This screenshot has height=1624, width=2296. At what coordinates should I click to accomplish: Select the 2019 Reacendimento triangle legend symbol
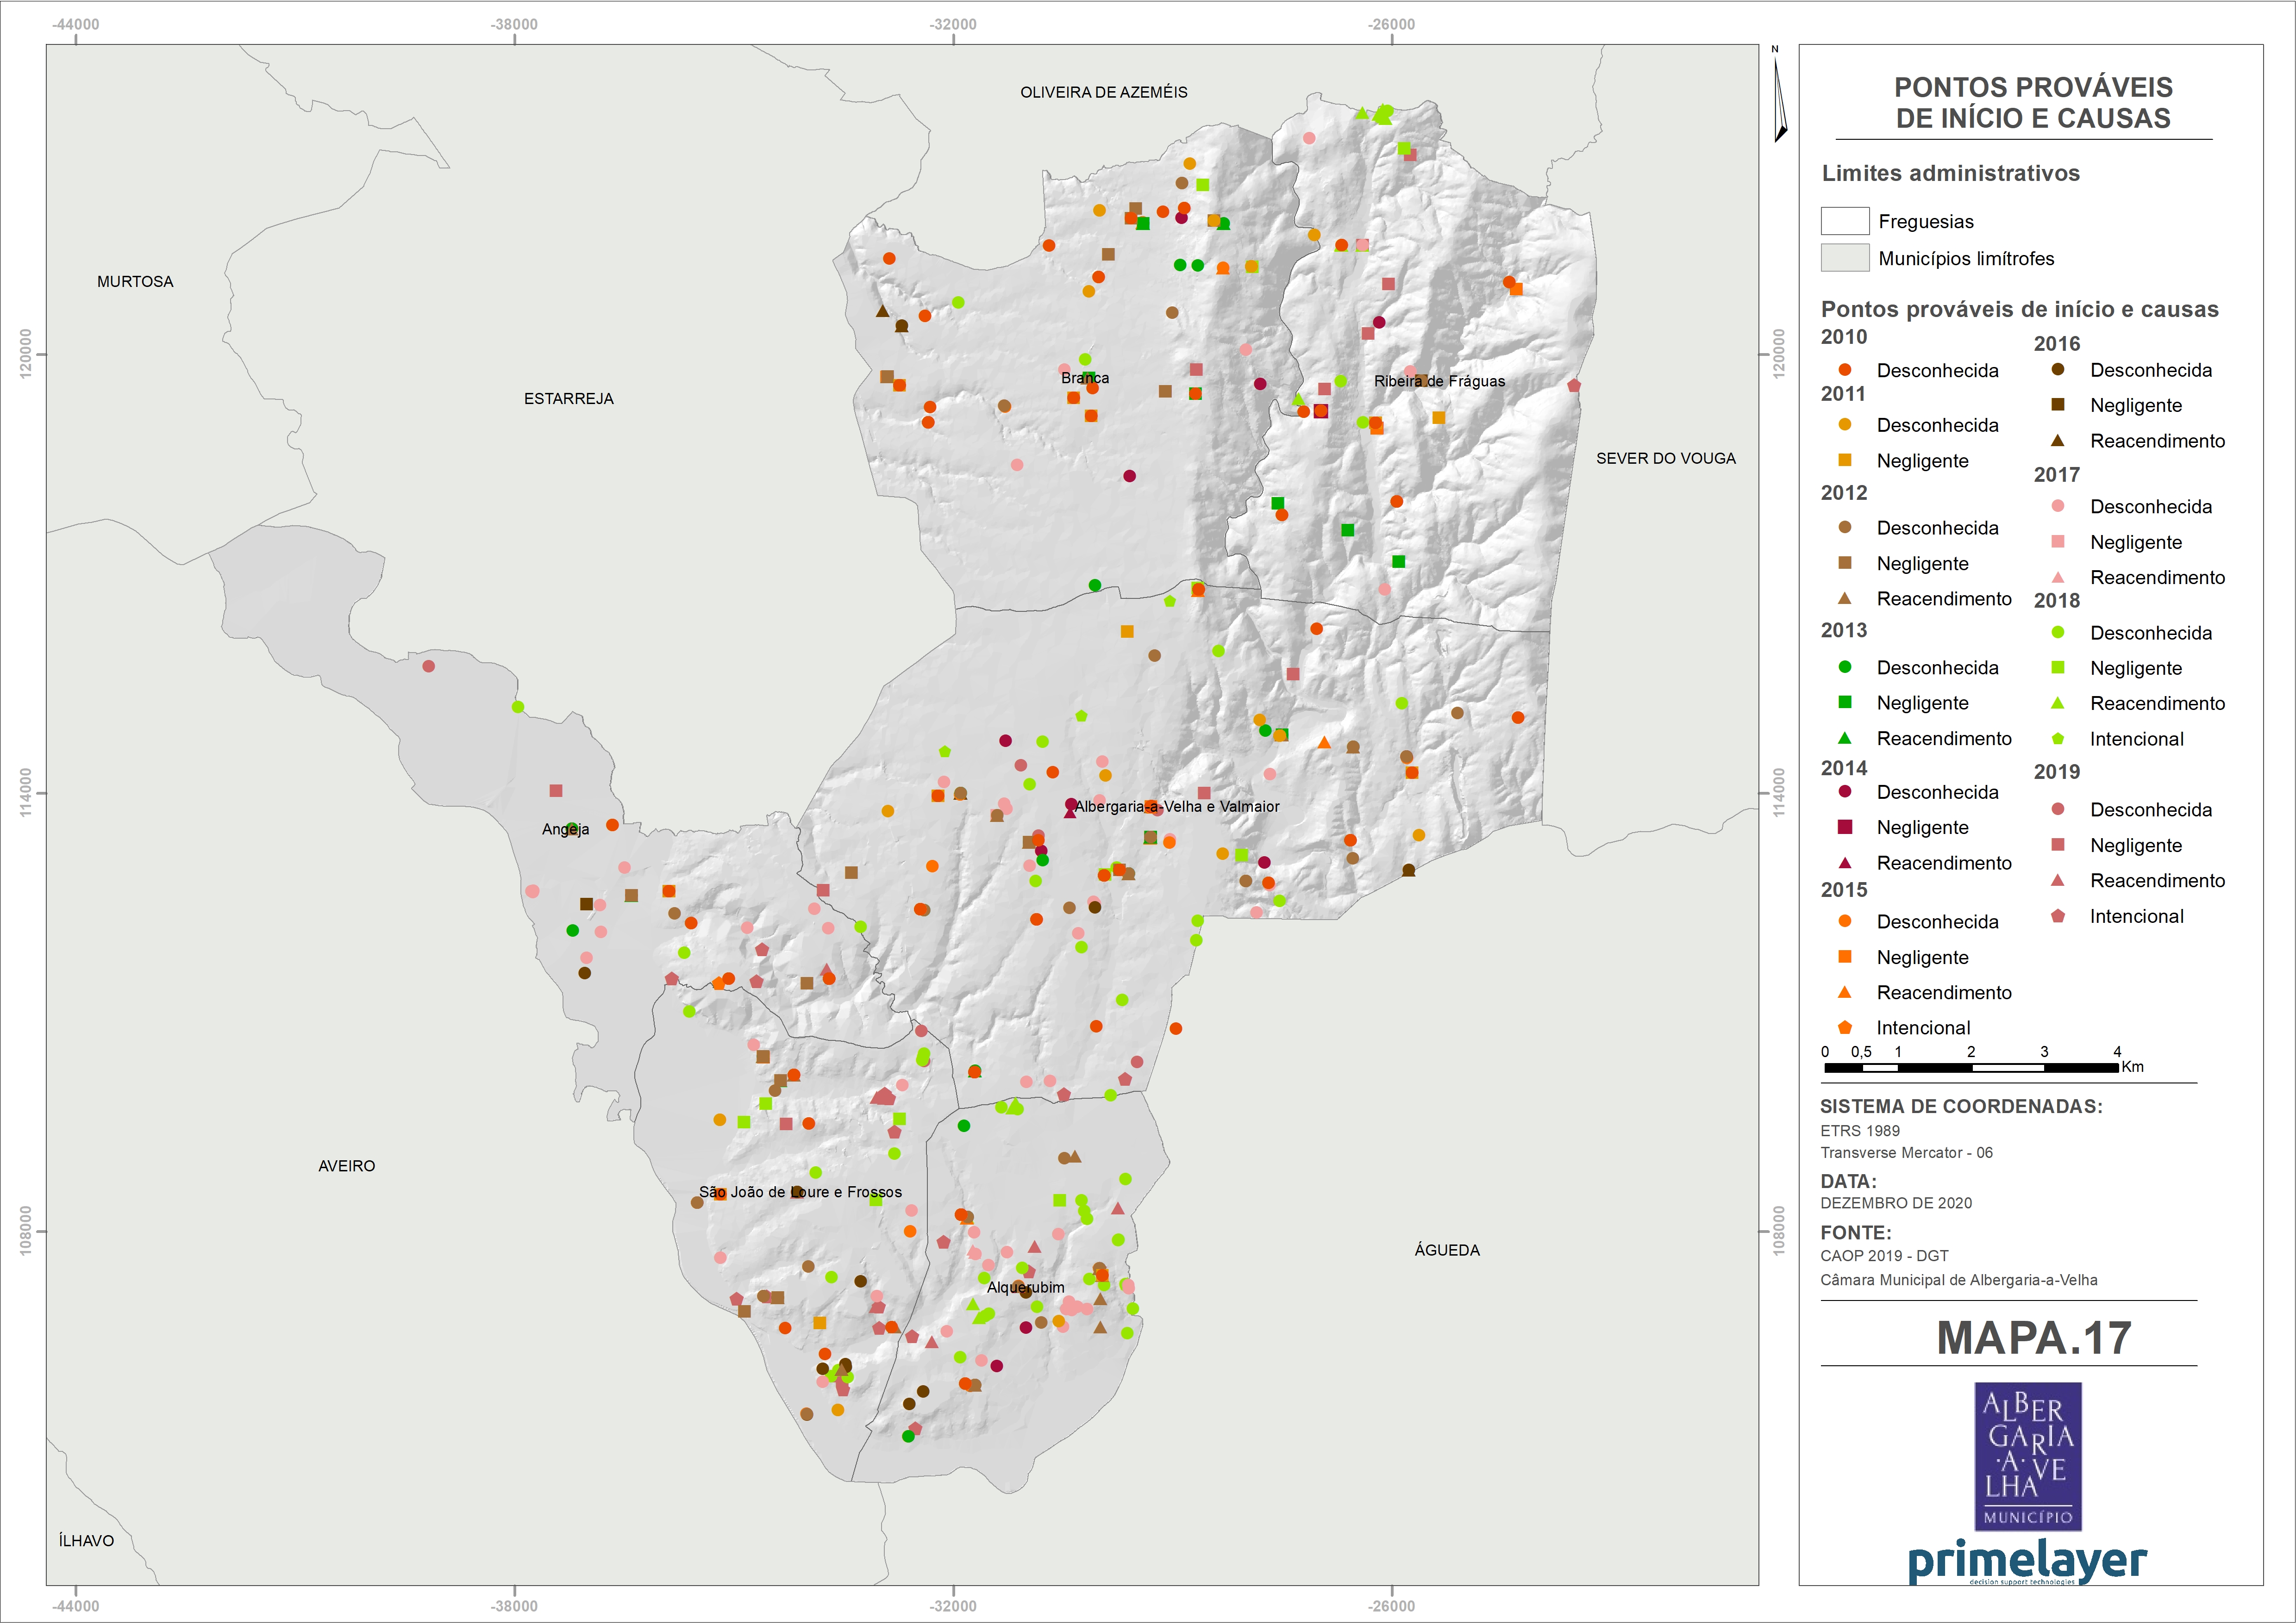[2058, 880]
